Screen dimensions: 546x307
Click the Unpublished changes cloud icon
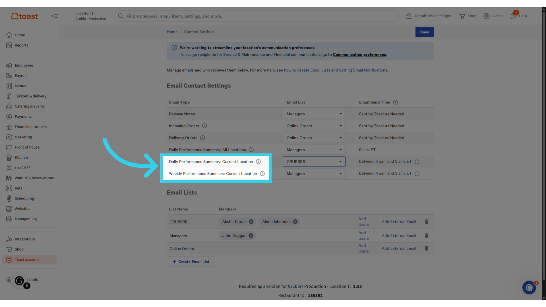pyautogui.click(x=409, y=16)
